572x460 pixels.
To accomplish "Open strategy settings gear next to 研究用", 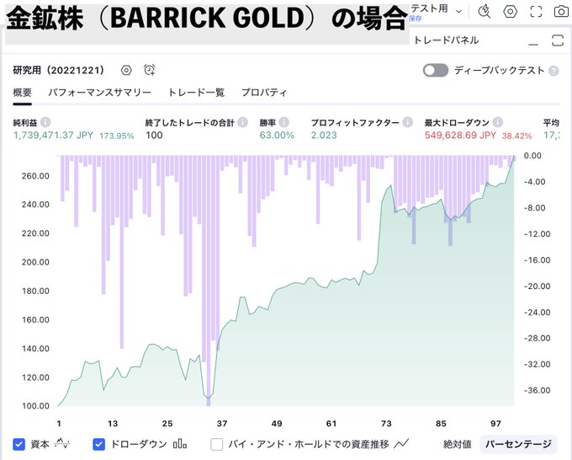I will [x=126, y=70].
